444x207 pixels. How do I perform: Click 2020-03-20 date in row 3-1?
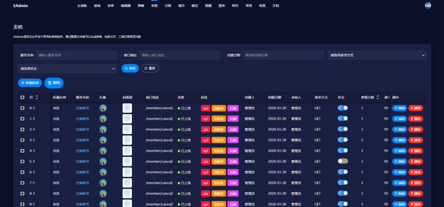point(277,140)
